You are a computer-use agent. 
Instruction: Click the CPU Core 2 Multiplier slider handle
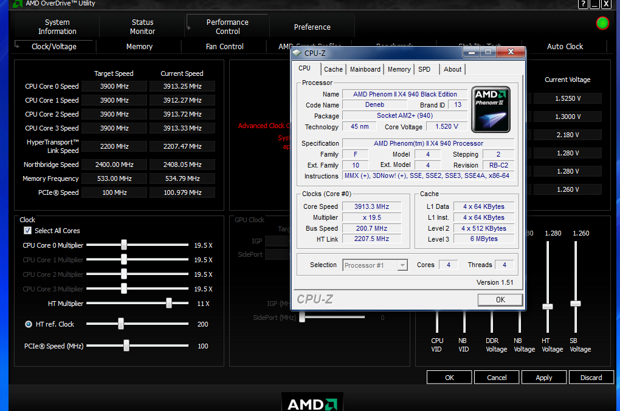pyautogui.click(x=124, y=274)
